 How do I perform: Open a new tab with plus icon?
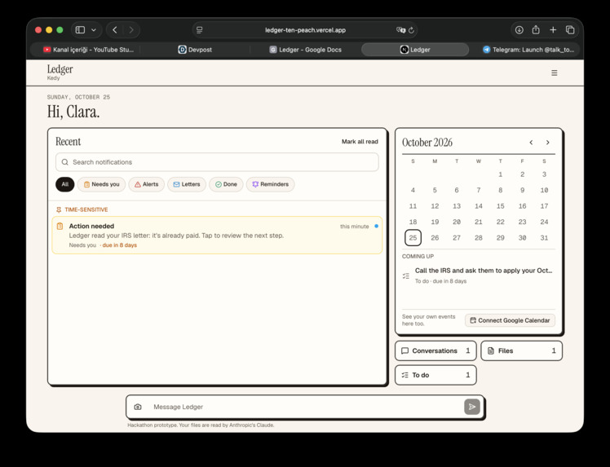553,30
